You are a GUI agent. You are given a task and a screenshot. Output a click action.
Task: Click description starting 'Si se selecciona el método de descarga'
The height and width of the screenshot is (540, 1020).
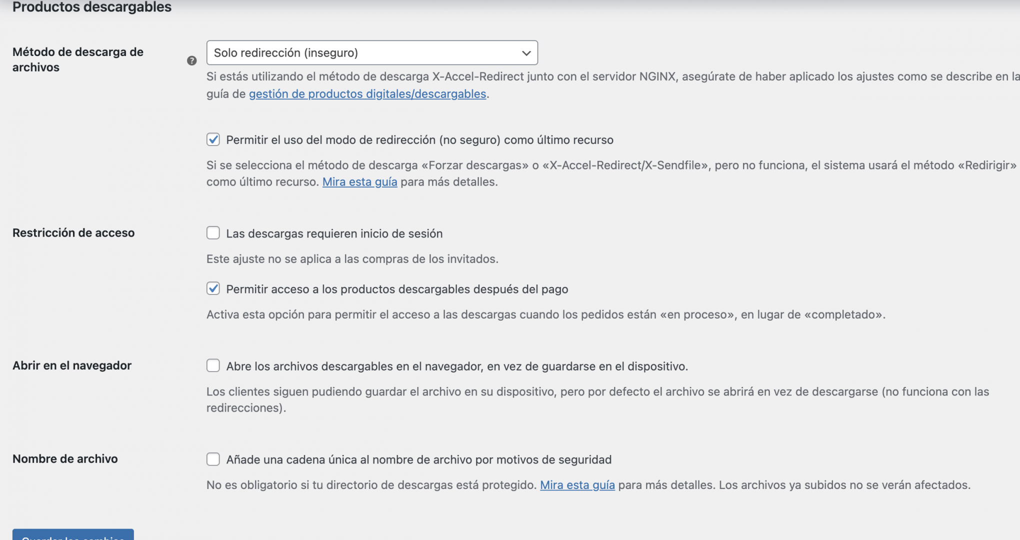click(611, 173)
